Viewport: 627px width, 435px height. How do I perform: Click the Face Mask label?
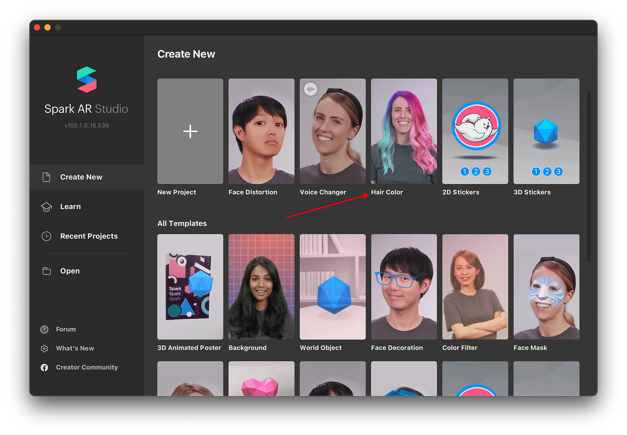click(x=530, y=348)
